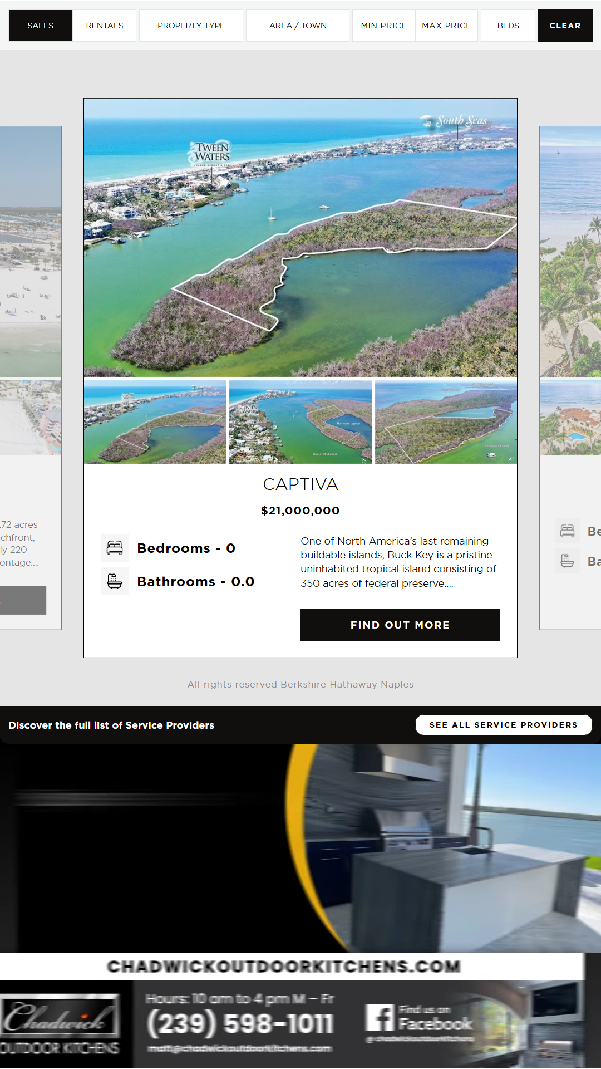
Task: Select the third aerial thumbnail
Action: click(446, 422)
